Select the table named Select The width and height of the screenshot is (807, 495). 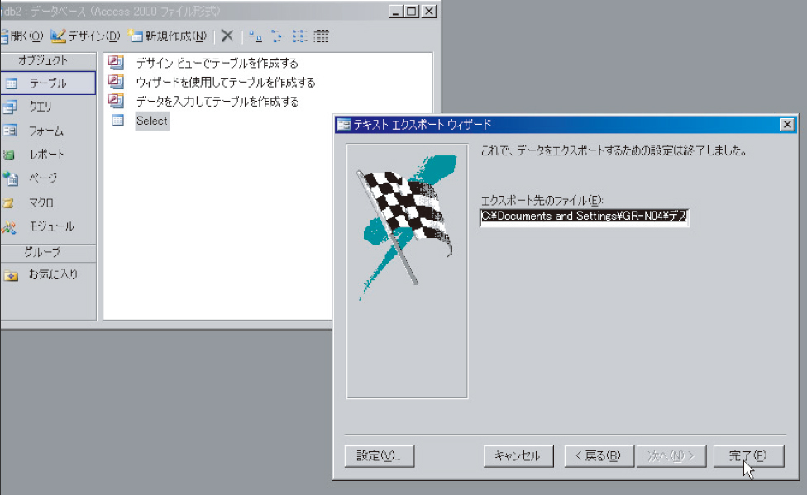coord(152,121)
